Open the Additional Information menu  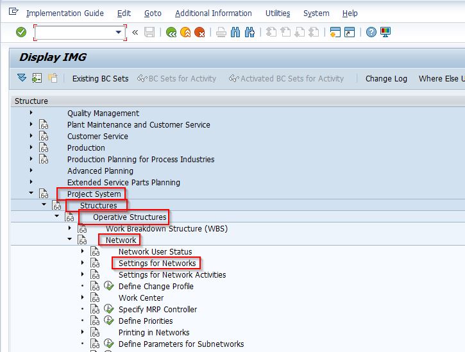pos(213,13)
